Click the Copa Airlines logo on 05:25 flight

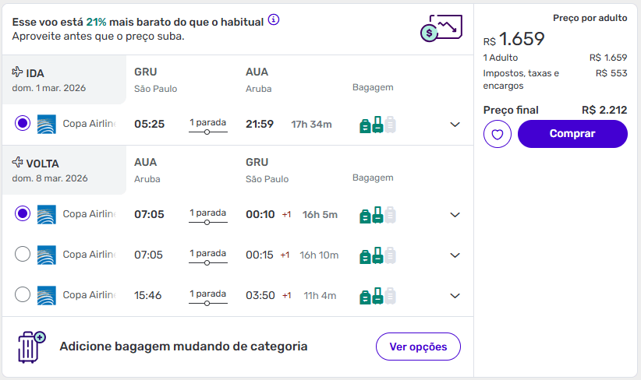[47, 125]
